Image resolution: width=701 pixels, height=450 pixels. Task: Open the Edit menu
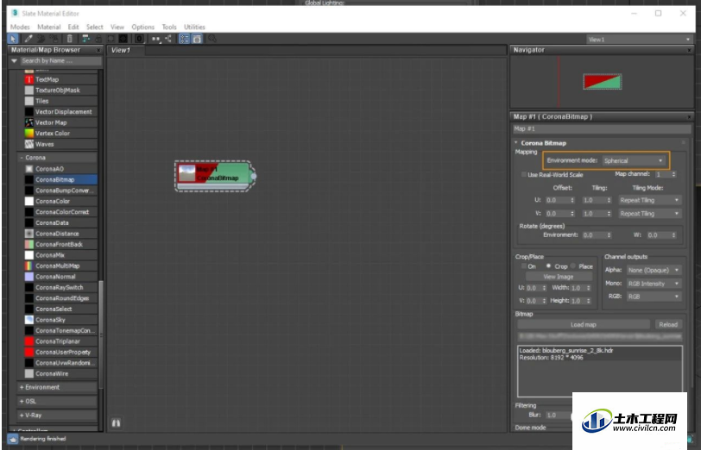(73, 27)
